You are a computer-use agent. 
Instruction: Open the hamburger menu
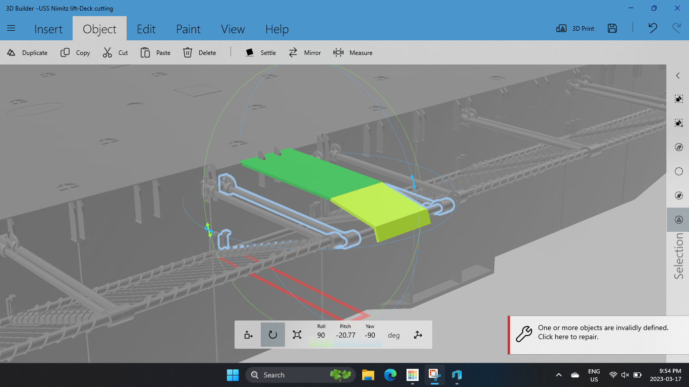(11, 29)
